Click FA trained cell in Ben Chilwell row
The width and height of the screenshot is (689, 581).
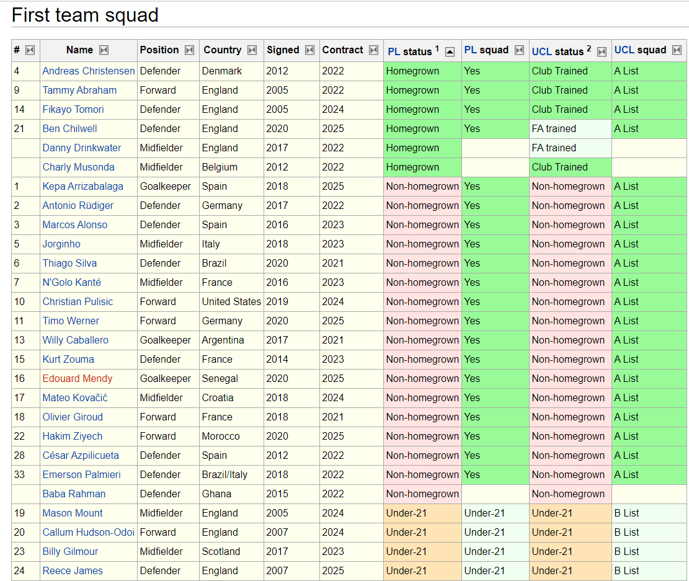pos(571,129)
